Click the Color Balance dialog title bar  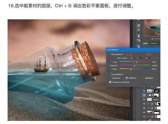pos(133,50)
